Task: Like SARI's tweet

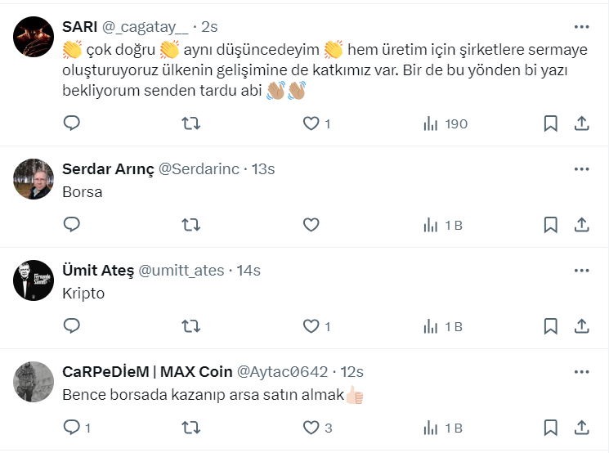Action: click(311, 123)
